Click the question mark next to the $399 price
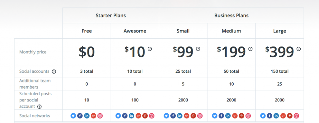This screenshot has width=319, height=123. tap(298, 49)
